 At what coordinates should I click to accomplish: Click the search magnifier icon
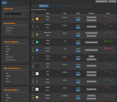pyautogui.click(x=21, y=14)
